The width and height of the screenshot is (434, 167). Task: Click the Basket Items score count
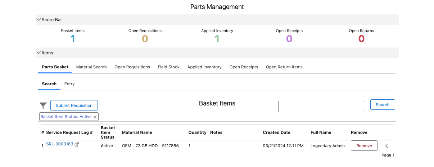point(73,39)
